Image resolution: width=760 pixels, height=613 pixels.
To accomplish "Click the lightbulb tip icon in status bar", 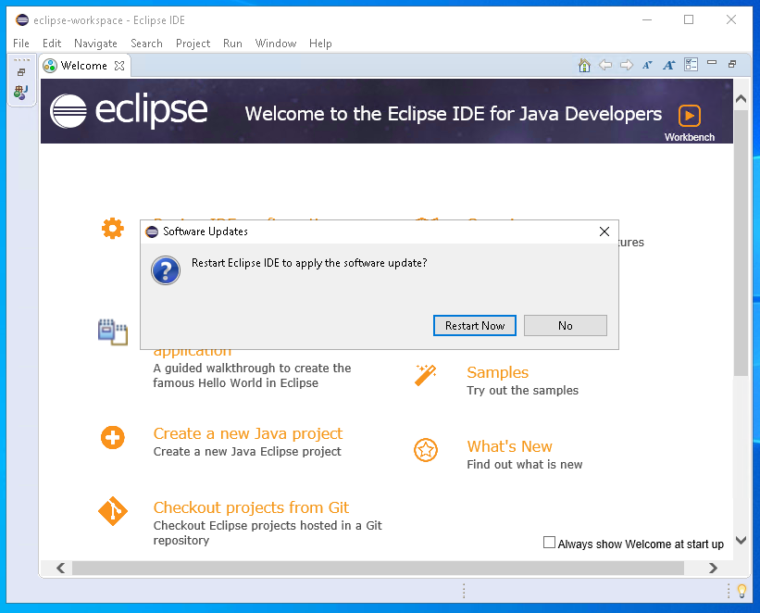I will point(741,591).
